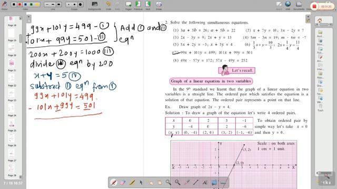Go to the Next page

tap(148, 6)
